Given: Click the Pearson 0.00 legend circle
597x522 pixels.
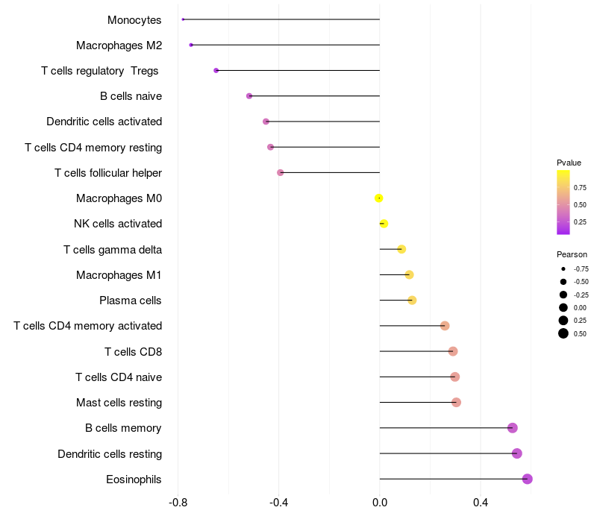Looking at the screenshot, I should click(x=563, y=308).
